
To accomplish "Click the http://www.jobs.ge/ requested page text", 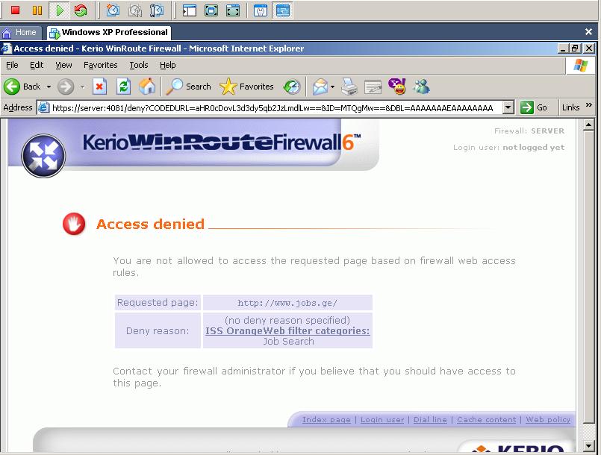I will (287, 303).
